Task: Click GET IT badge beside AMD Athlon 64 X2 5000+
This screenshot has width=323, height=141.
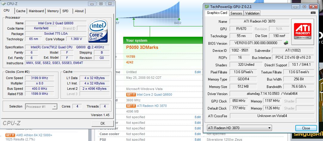Action: coord(10,135)
